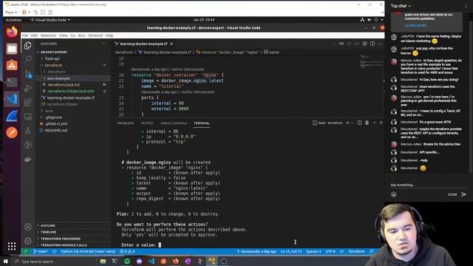Launch Firefox from the Ubuntu dock
The width and height of the screenshot is (473, 266).
[12, 32]
